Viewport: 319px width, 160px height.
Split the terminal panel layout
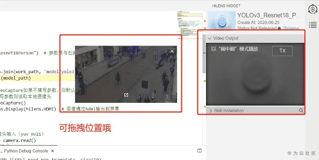200,151
